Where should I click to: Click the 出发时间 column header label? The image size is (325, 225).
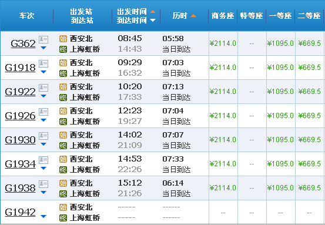coord(132,11)
